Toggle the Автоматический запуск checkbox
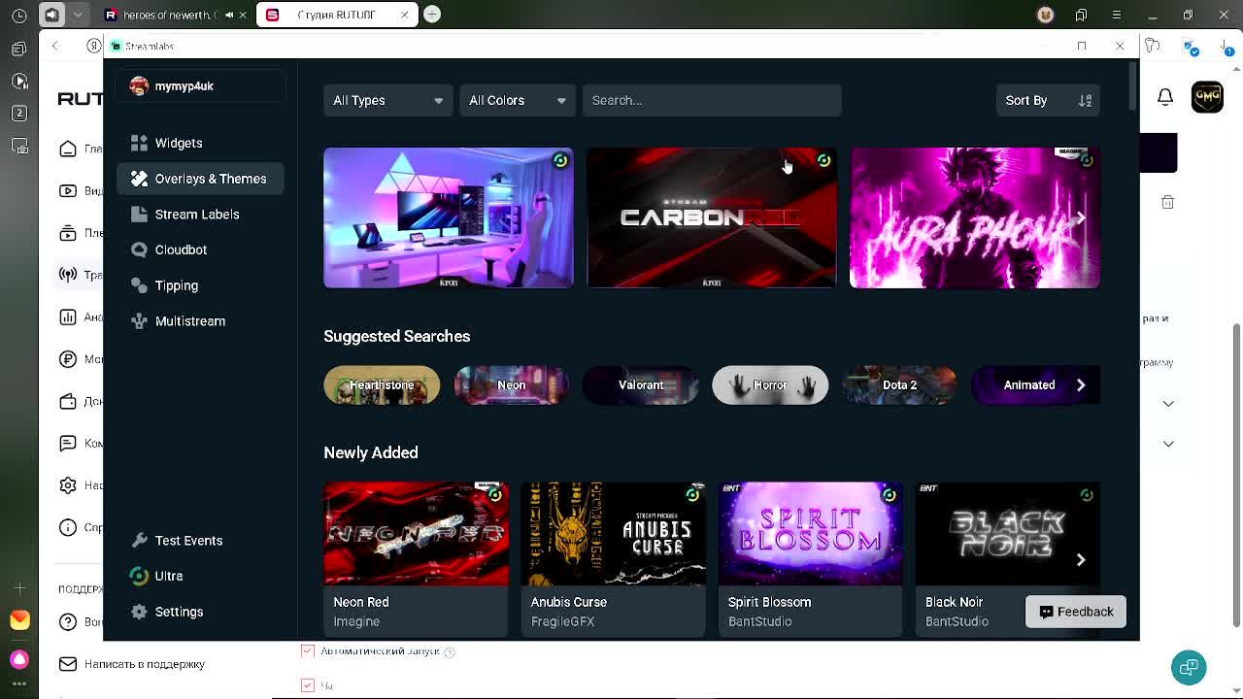 point(308,650)
